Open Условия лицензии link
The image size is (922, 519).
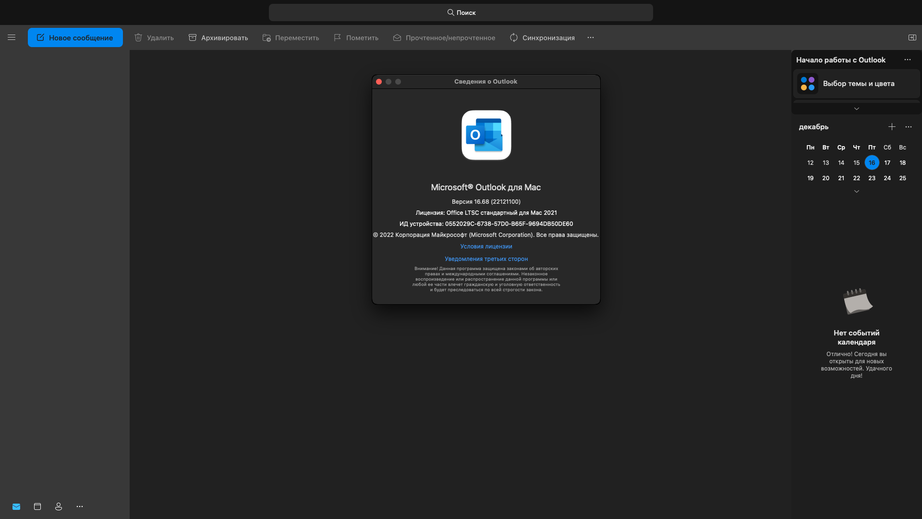[x=486, y=247]
